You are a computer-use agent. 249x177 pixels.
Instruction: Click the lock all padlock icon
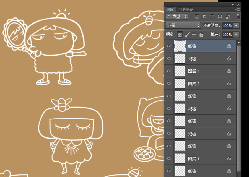(x=201, y=35)
